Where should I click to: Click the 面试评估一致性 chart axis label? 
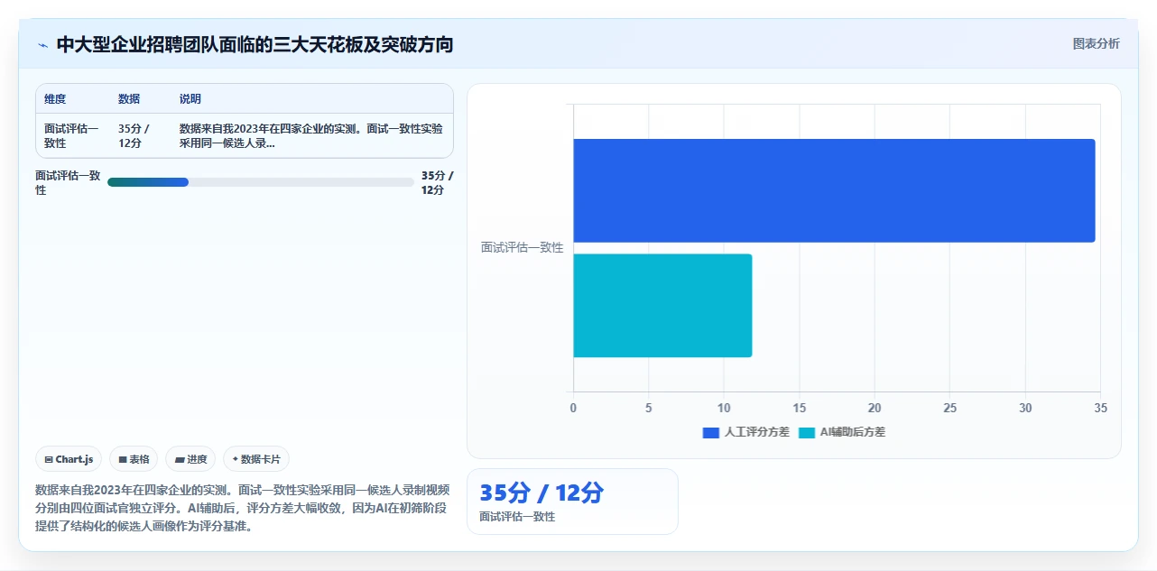(522, 247)
